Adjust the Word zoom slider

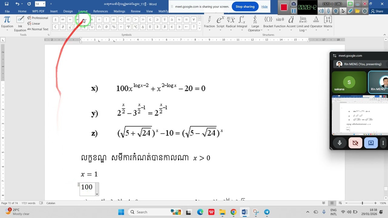tap(362, 203)
